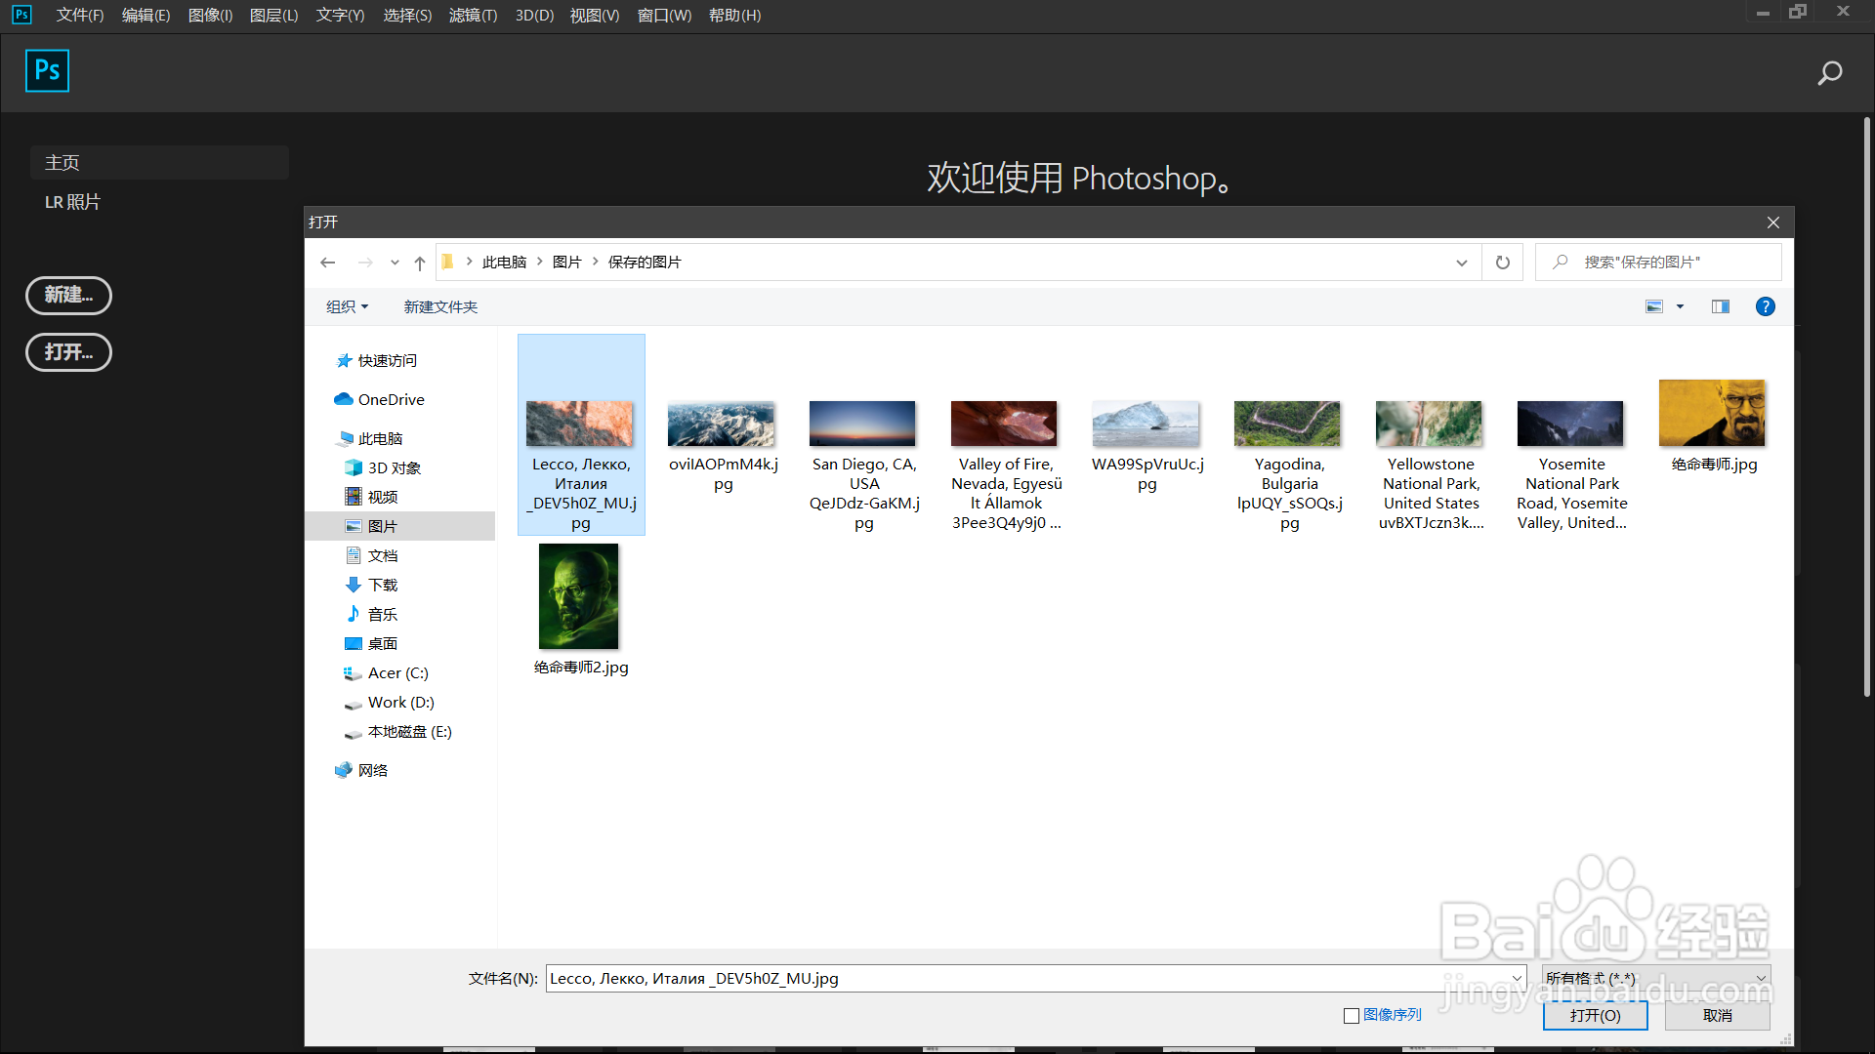Expand 此电脑 breadcrumb chevron
1875x1054 pixels.
click(539, 262)
